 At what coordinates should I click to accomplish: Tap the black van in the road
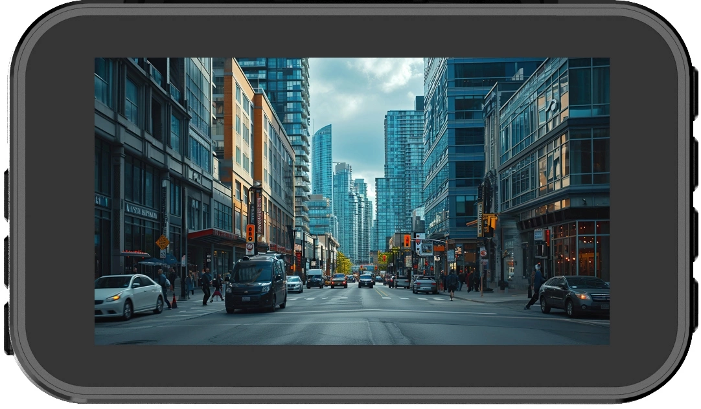tap(256, 283)
